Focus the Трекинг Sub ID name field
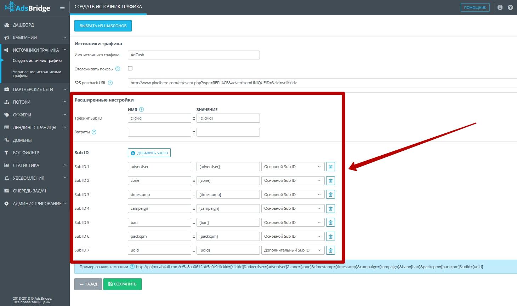 pos(159,118)
